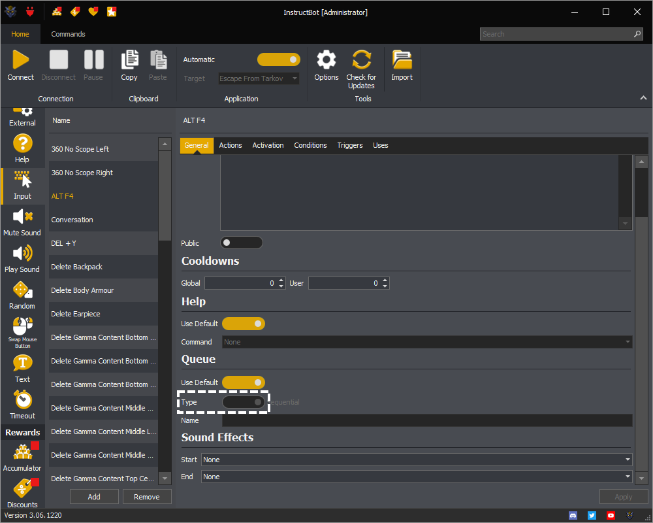Click the Apply button
The height and width of the screenshot is (523, 653).
624,497
